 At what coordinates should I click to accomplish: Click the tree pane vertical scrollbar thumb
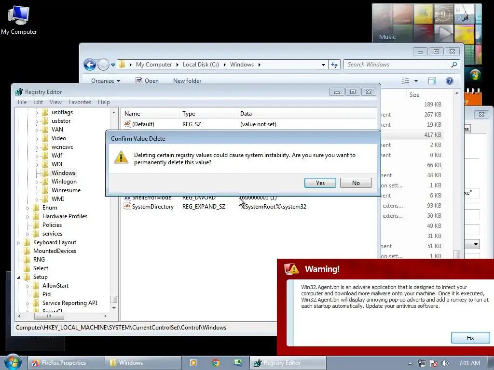tap(114, 299)
